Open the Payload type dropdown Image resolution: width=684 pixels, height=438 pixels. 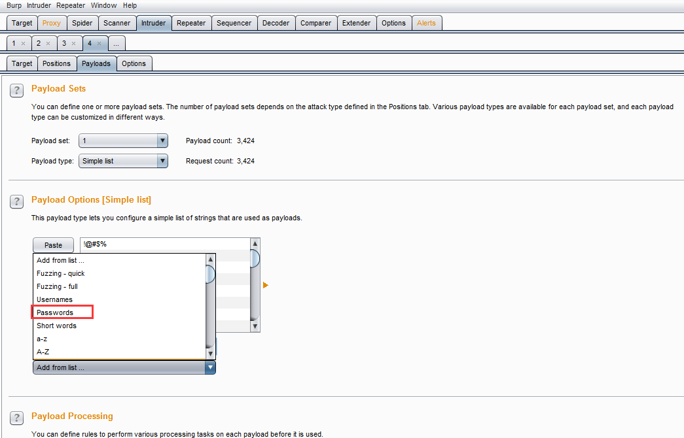pyautogui.click(x=123, y=161)
